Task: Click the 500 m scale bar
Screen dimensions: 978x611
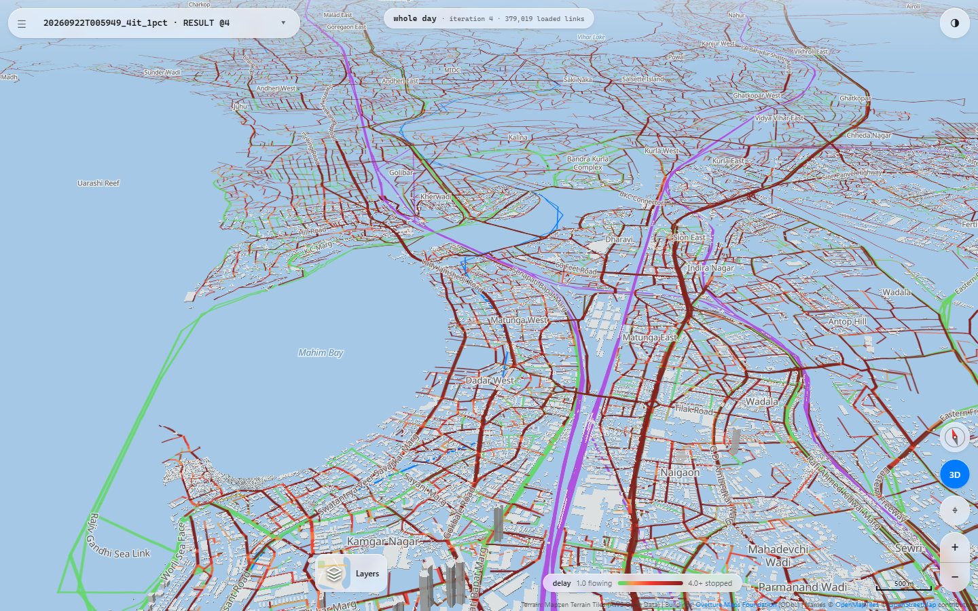Action: [x=903, y=585]
